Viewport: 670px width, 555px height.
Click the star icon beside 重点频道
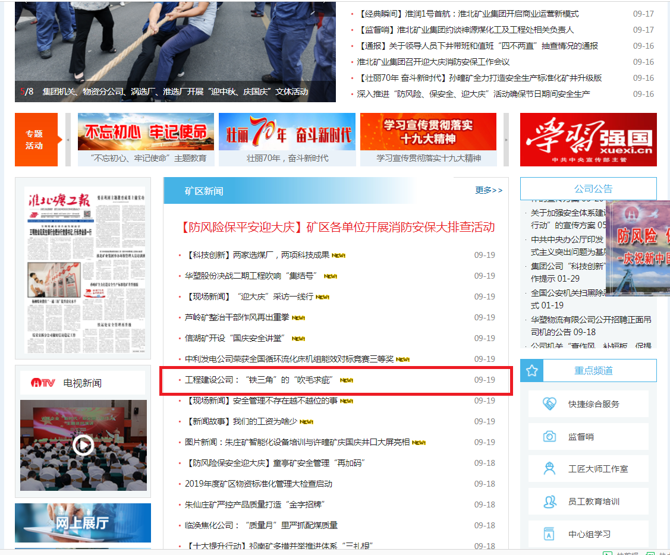[x=532, y=371]
